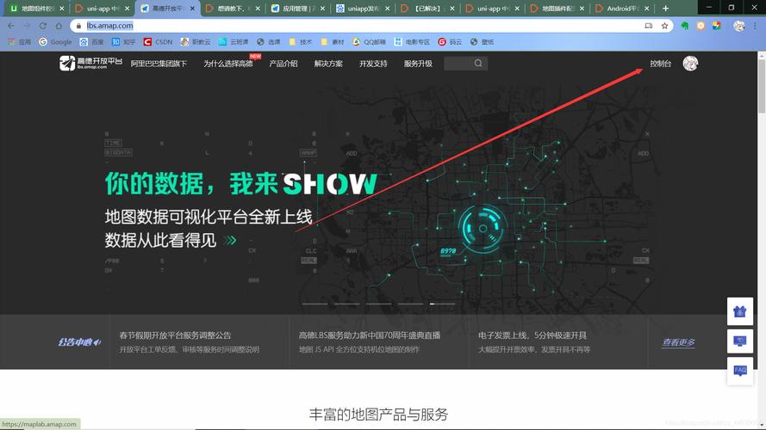The image size is (766, 430).
Task: Open the user avatar on Amap header
Action: (x=690, y=64)
